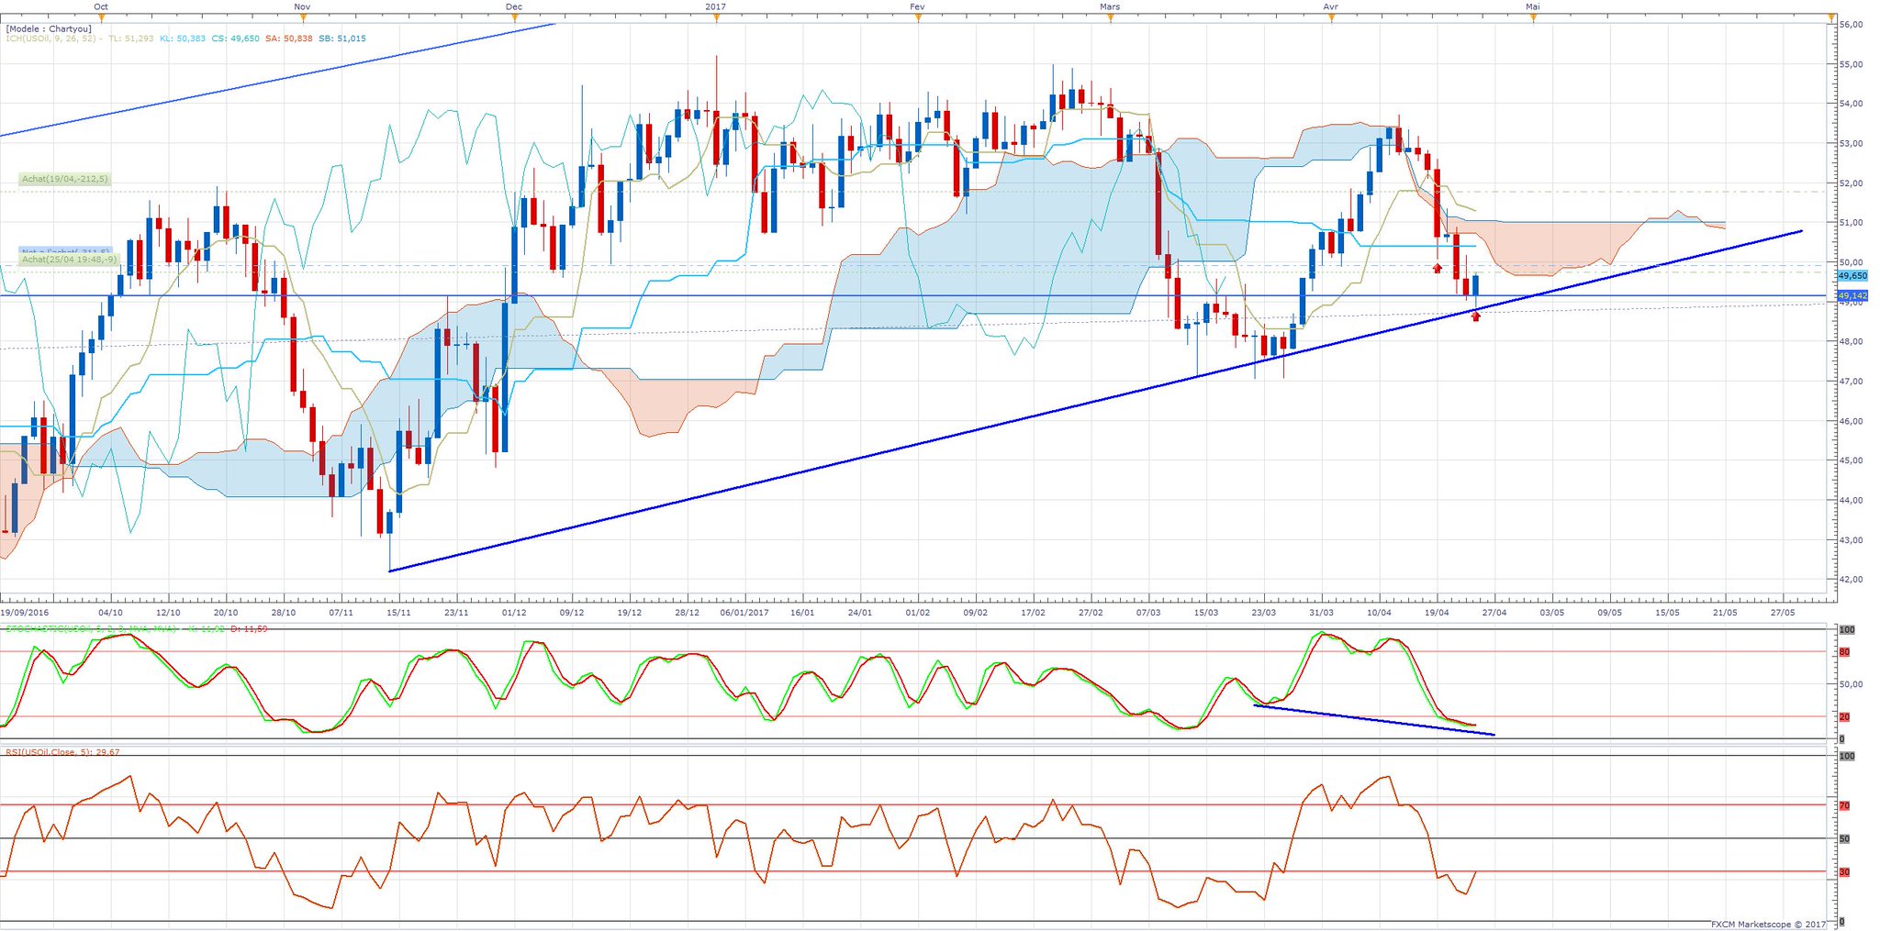Select the Achat(19/04,-212,5) order label
Viewport: 1880px width, 931px height.
point(64,180)
